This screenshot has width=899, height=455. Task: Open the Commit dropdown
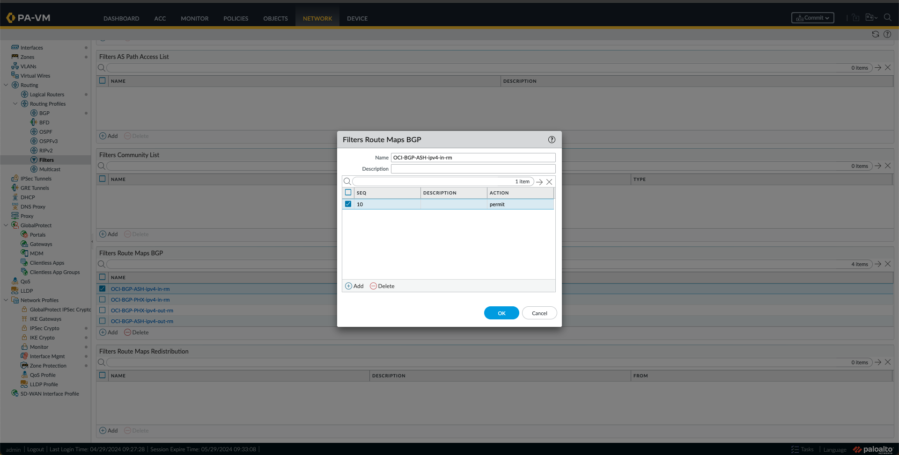pos(812,18)
